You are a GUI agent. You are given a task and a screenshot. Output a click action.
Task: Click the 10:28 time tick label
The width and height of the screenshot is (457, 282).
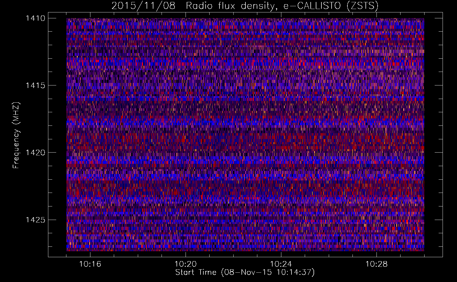pos(377,264)
